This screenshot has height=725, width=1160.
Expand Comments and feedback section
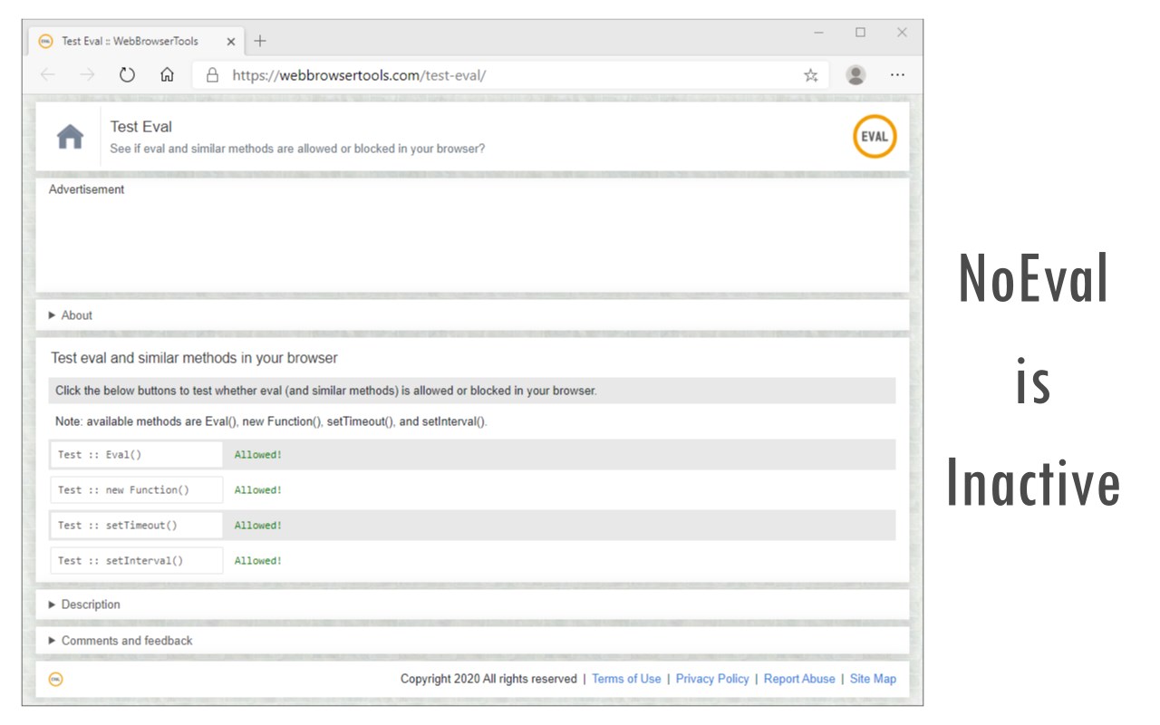[x=126, y=641]
